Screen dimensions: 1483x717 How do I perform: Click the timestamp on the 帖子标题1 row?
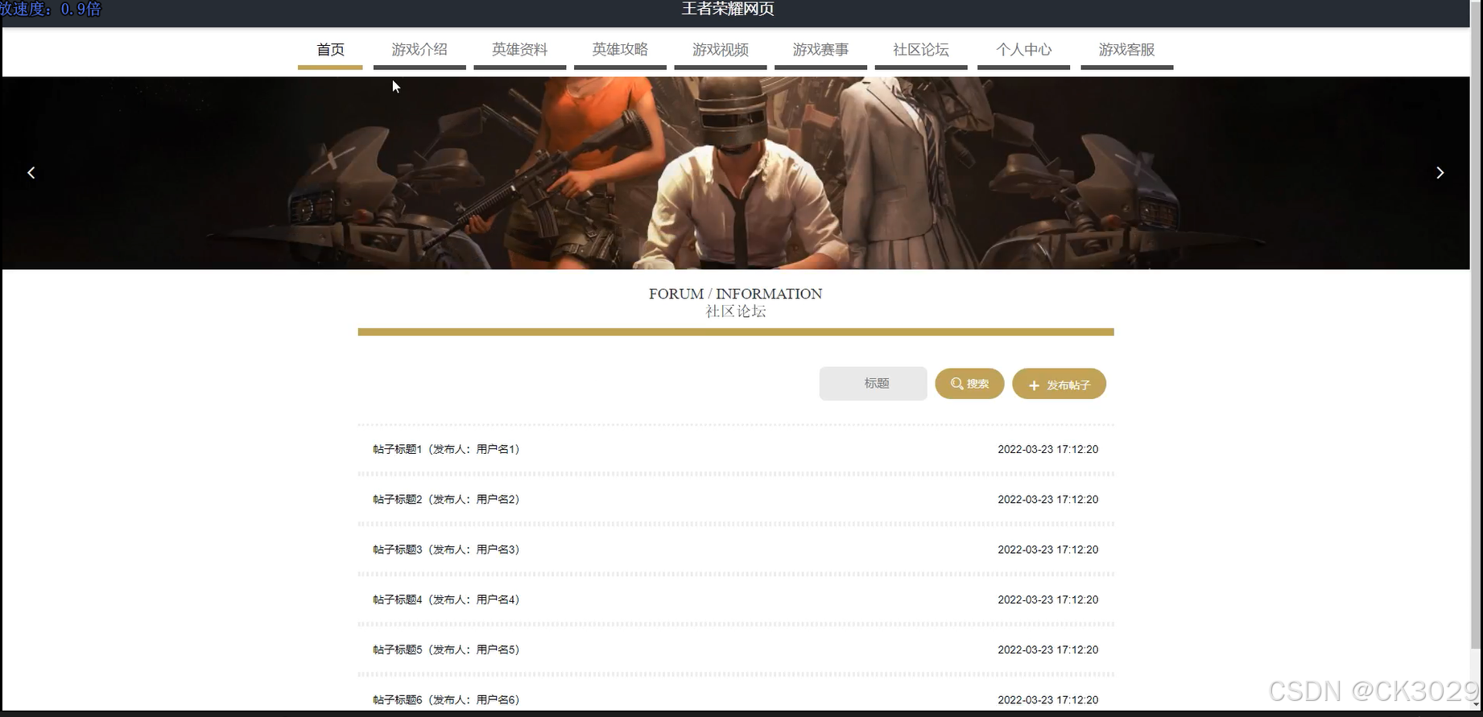click(1047, 449)
